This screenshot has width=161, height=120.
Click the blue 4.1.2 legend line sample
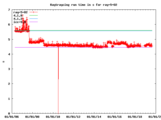click(33, 19)
